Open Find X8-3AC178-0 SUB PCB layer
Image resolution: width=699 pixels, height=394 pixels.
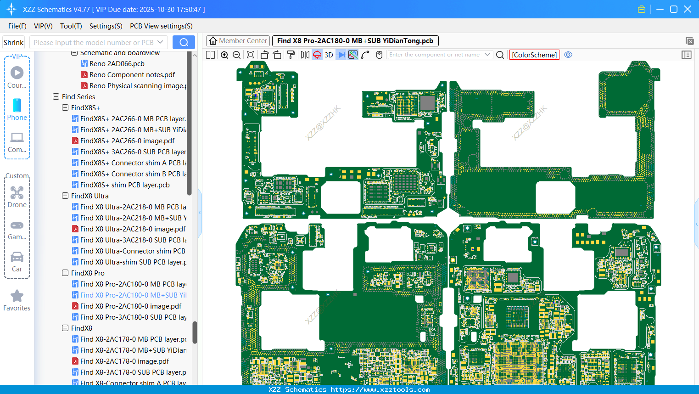pos(129,372)
